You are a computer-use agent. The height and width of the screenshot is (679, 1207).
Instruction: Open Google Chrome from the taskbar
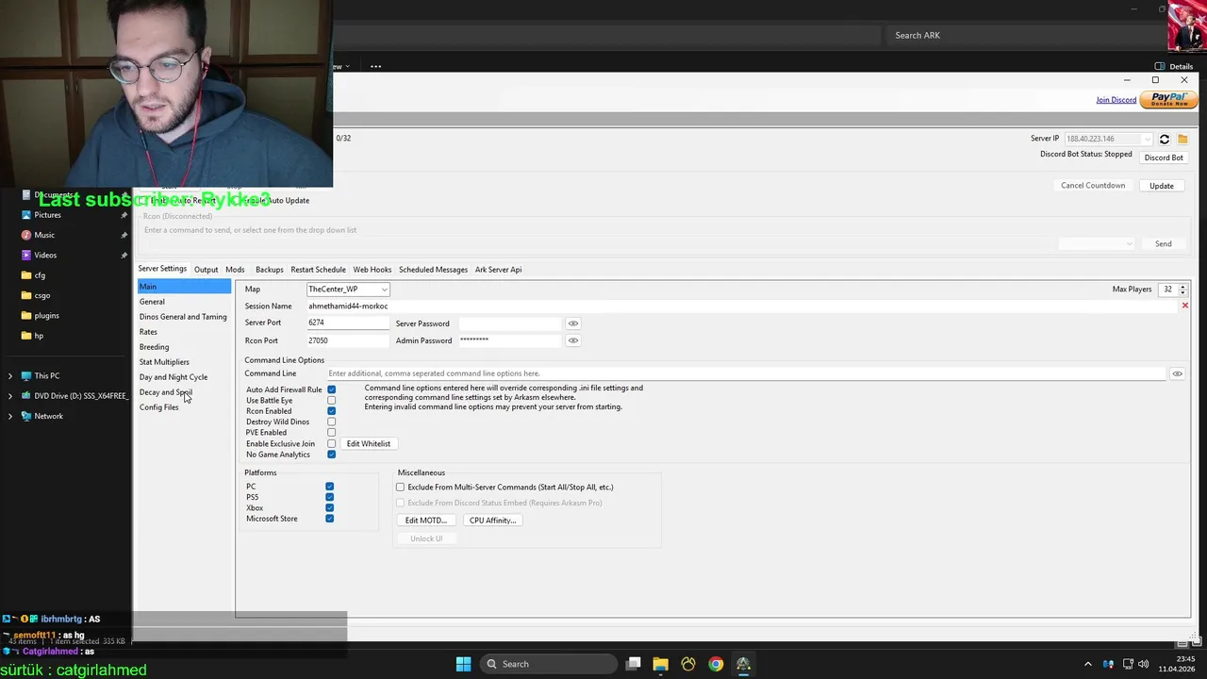click(716, 664)
